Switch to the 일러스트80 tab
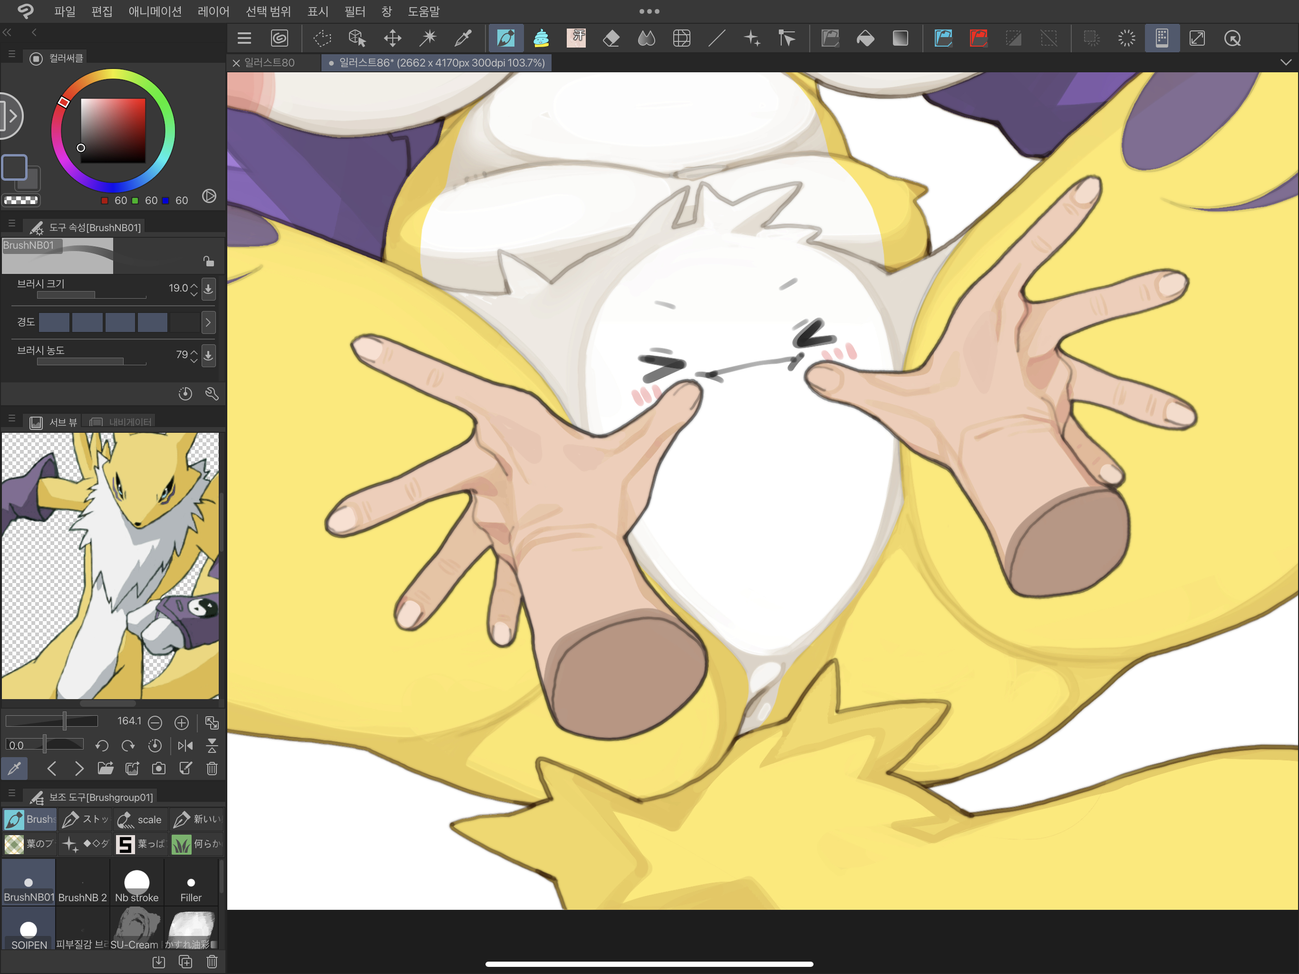Viewport: 1299px width, 974px height. tap(269, 63)
